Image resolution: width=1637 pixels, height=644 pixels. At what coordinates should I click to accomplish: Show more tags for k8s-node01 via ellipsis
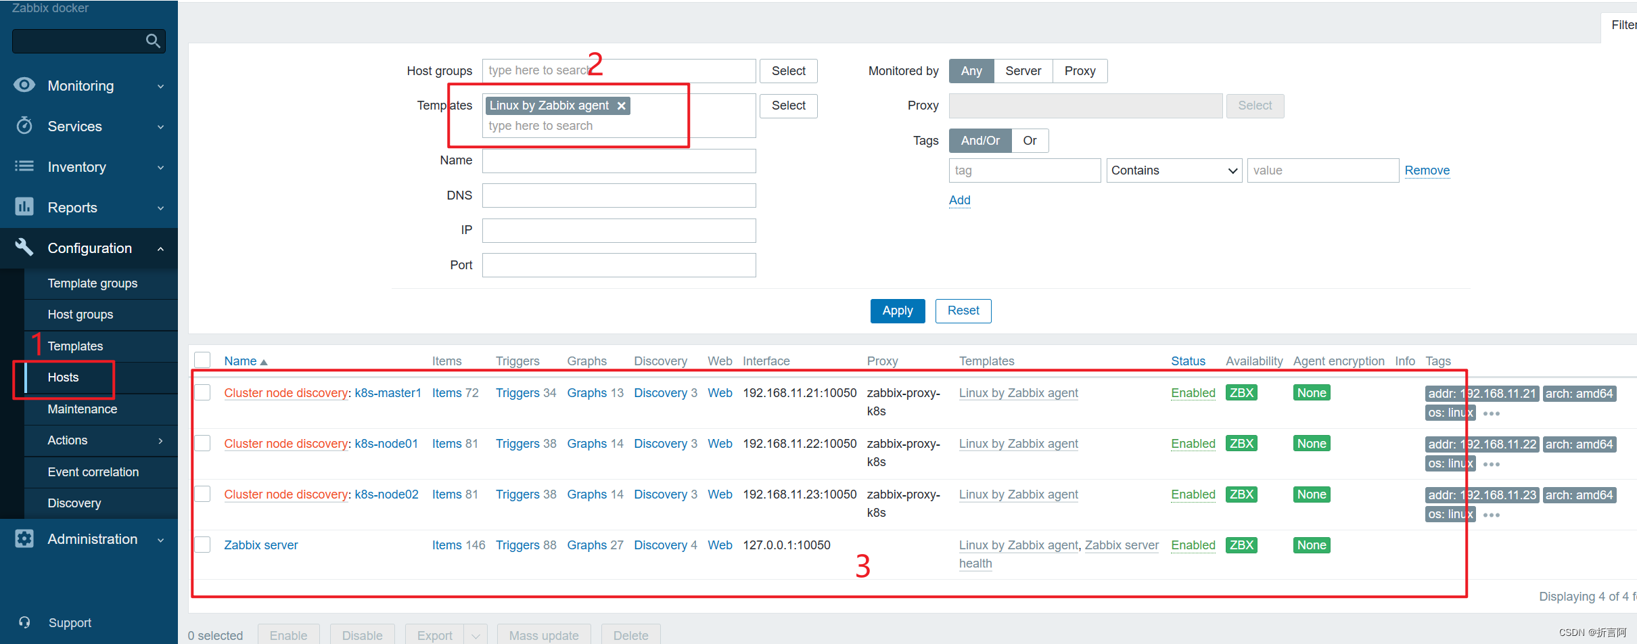click(1492, 464)
